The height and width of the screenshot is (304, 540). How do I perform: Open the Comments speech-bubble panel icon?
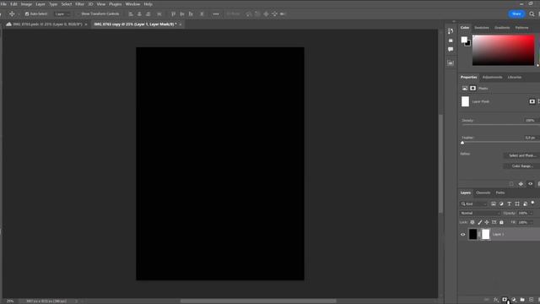click(x=451, y=50)
